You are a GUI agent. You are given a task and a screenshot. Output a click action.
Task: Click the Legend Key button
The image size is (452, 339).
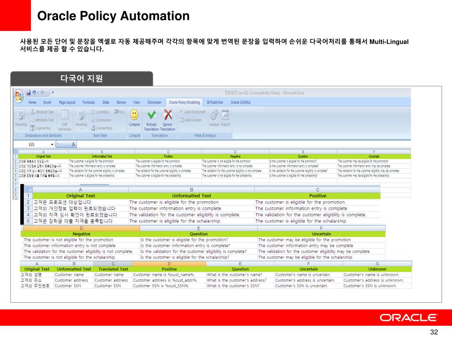coord(41,128)
